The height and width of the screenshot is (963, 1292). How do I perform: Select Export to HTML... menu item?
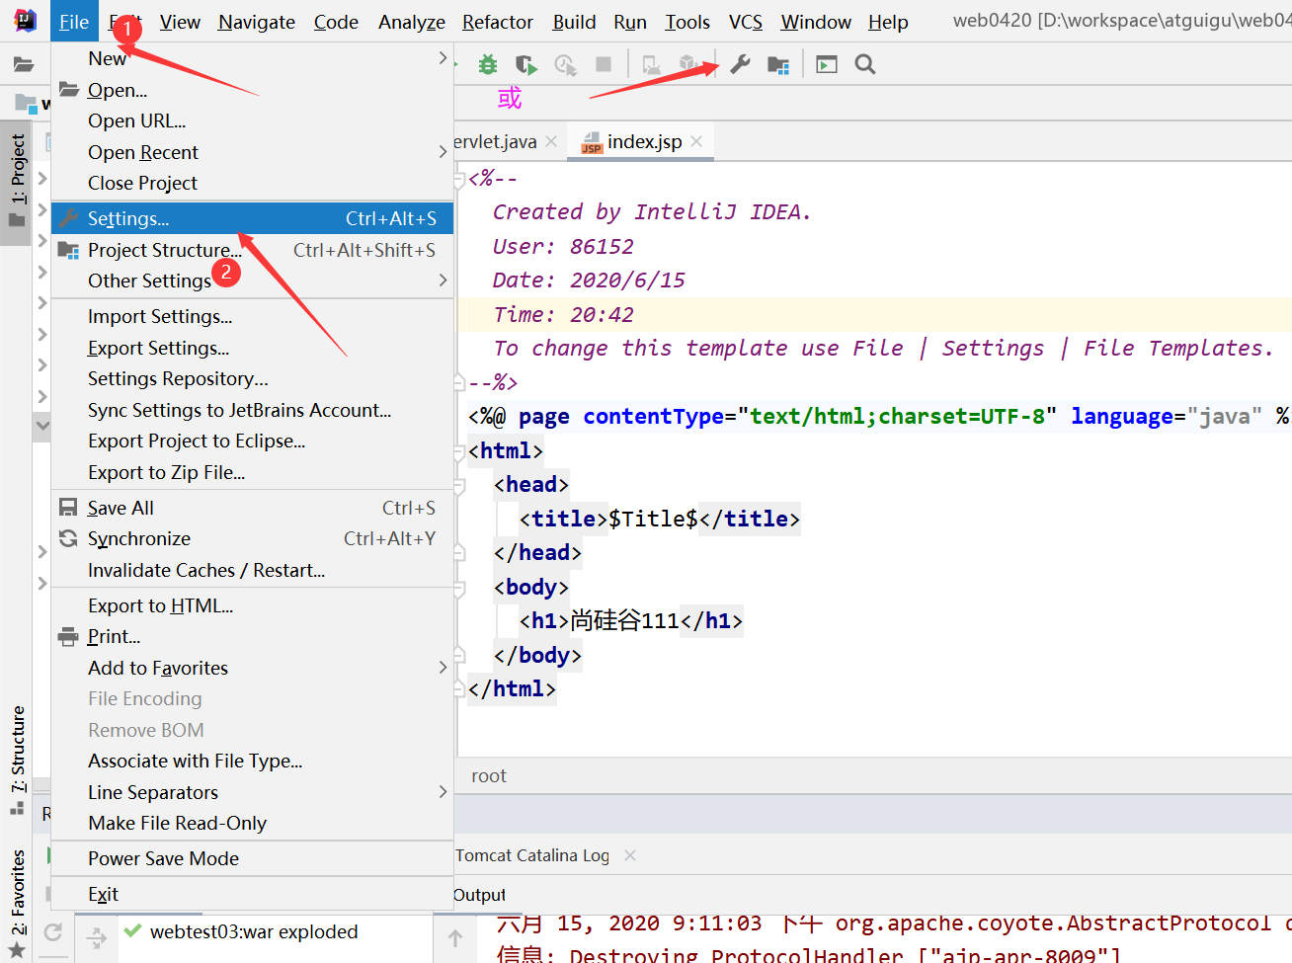click(x=252, y=605)
